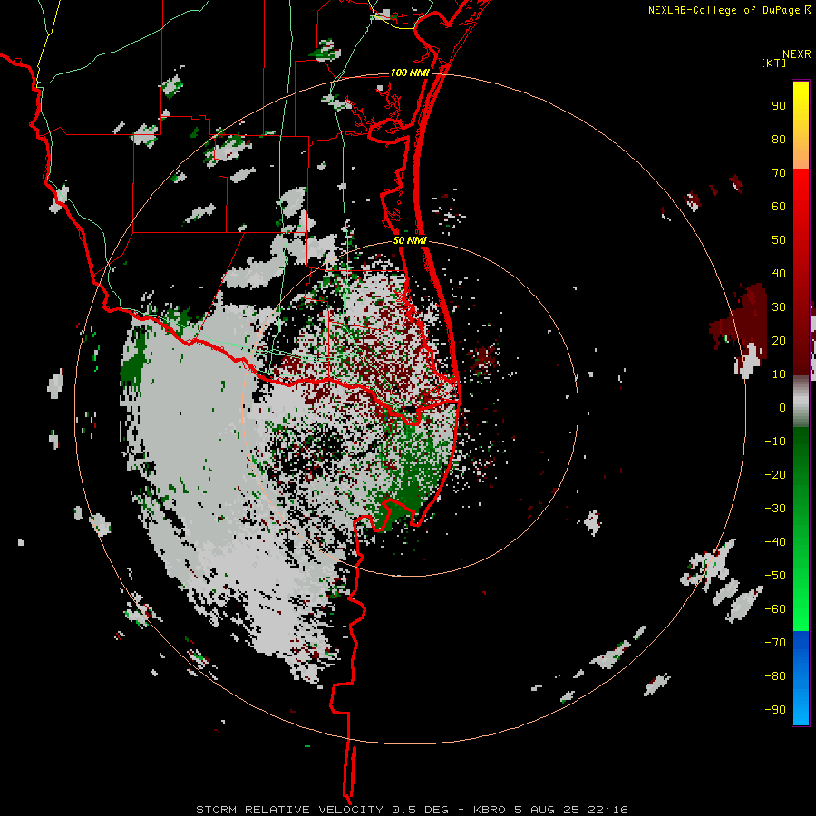This screenshot has height=816, width=816.
Task: Select the -60 scale value
Action: pyautogui.click(x=775, y=609)
